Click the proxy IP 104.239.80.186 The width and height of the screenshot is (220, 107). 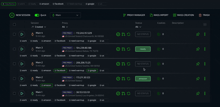[x=84, y=48]
